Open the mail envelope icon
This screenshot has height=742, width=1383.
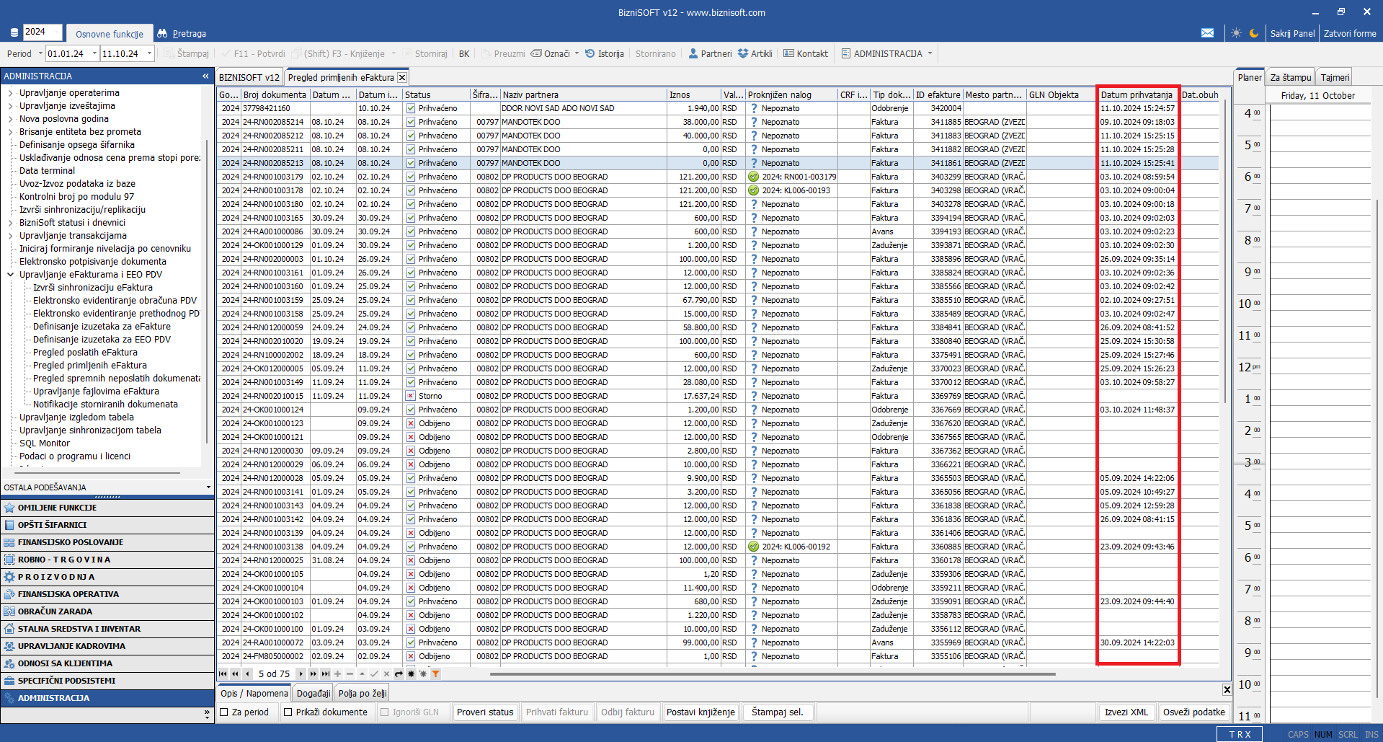click(1207, 33)
